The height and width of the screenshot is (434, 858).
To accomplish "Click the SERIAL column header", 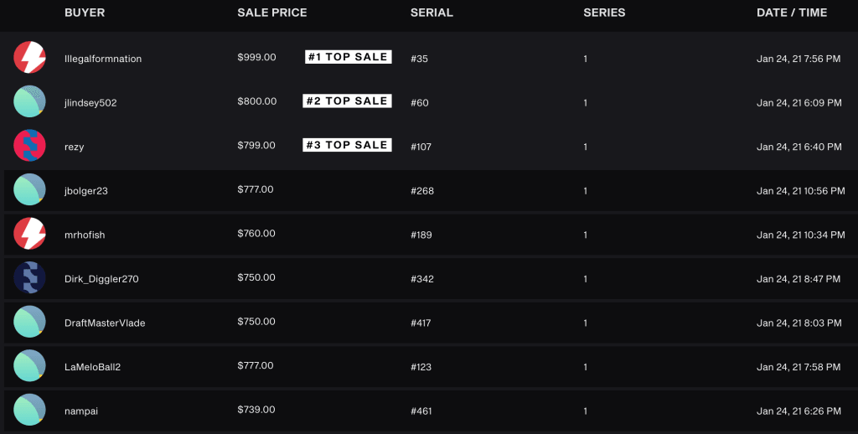I will (x=432, y=13).
